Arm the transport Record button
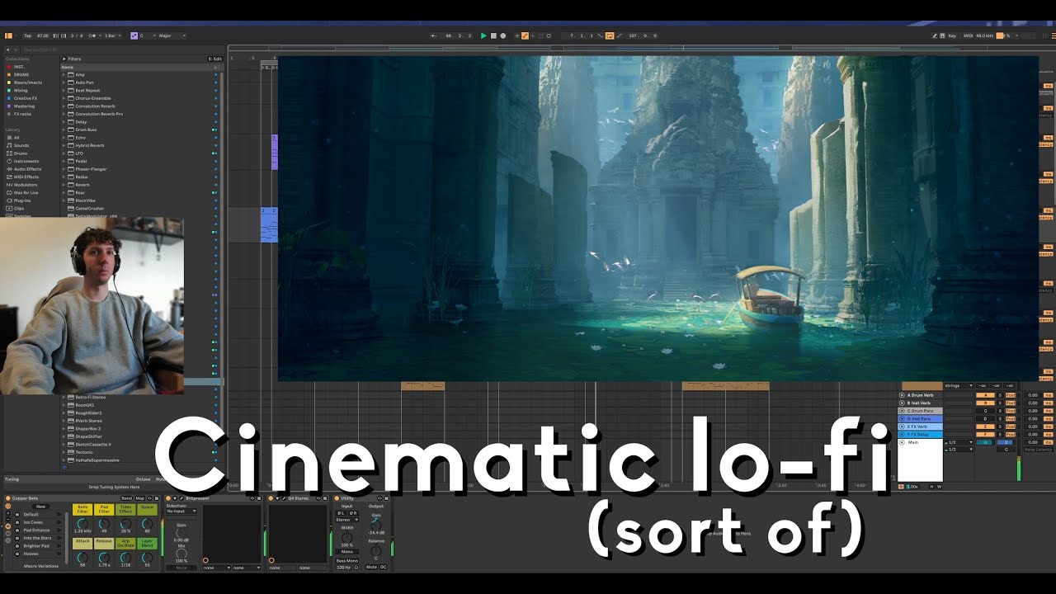Screen dimensions: 1056x594 (x=503, y=35)
